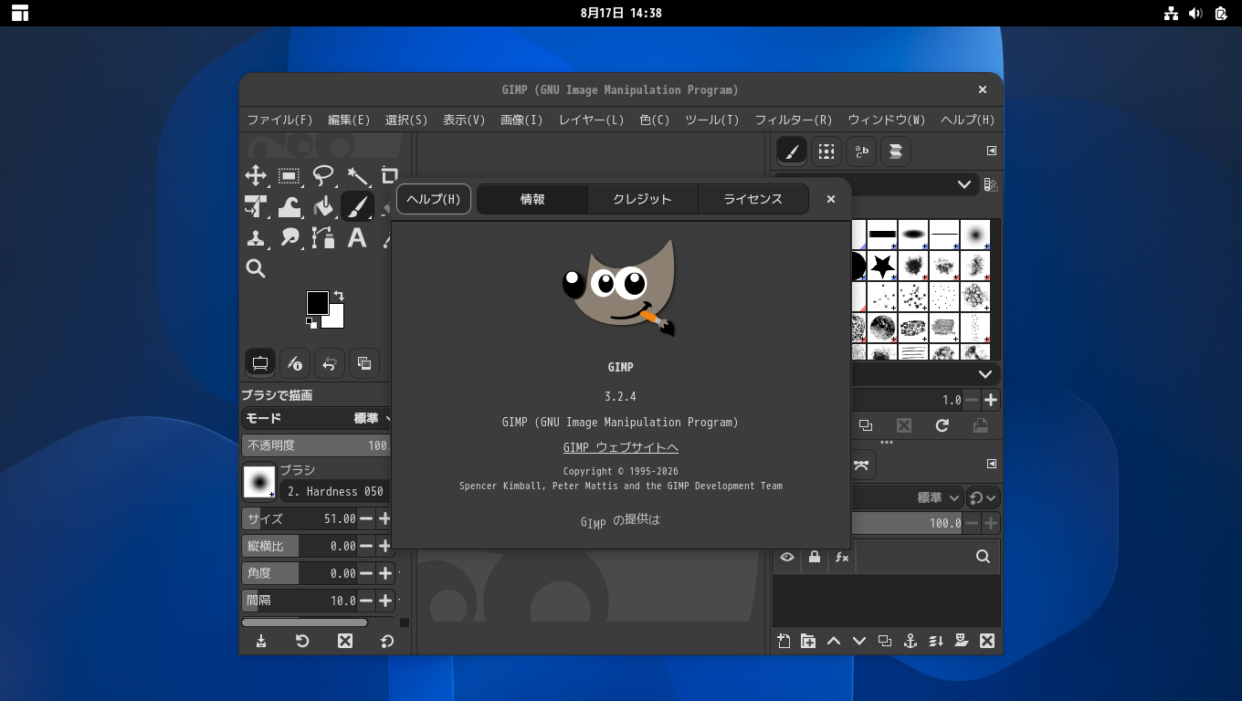The image size is (1242, 701).
Task: Merge layers down using bottom icon
Action: tap(936, 641)
